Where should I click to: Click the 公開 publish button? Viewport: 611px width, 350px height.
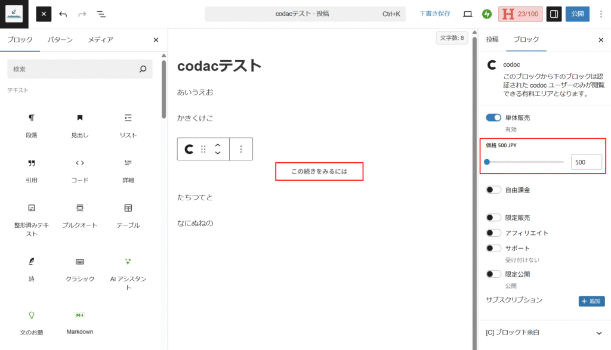[x=578, y=14]
